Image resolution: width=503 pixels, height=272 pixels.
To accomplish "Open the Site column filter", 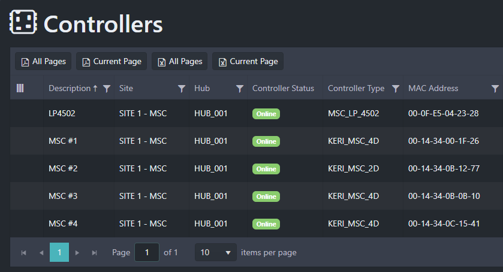I will point(182,89).
